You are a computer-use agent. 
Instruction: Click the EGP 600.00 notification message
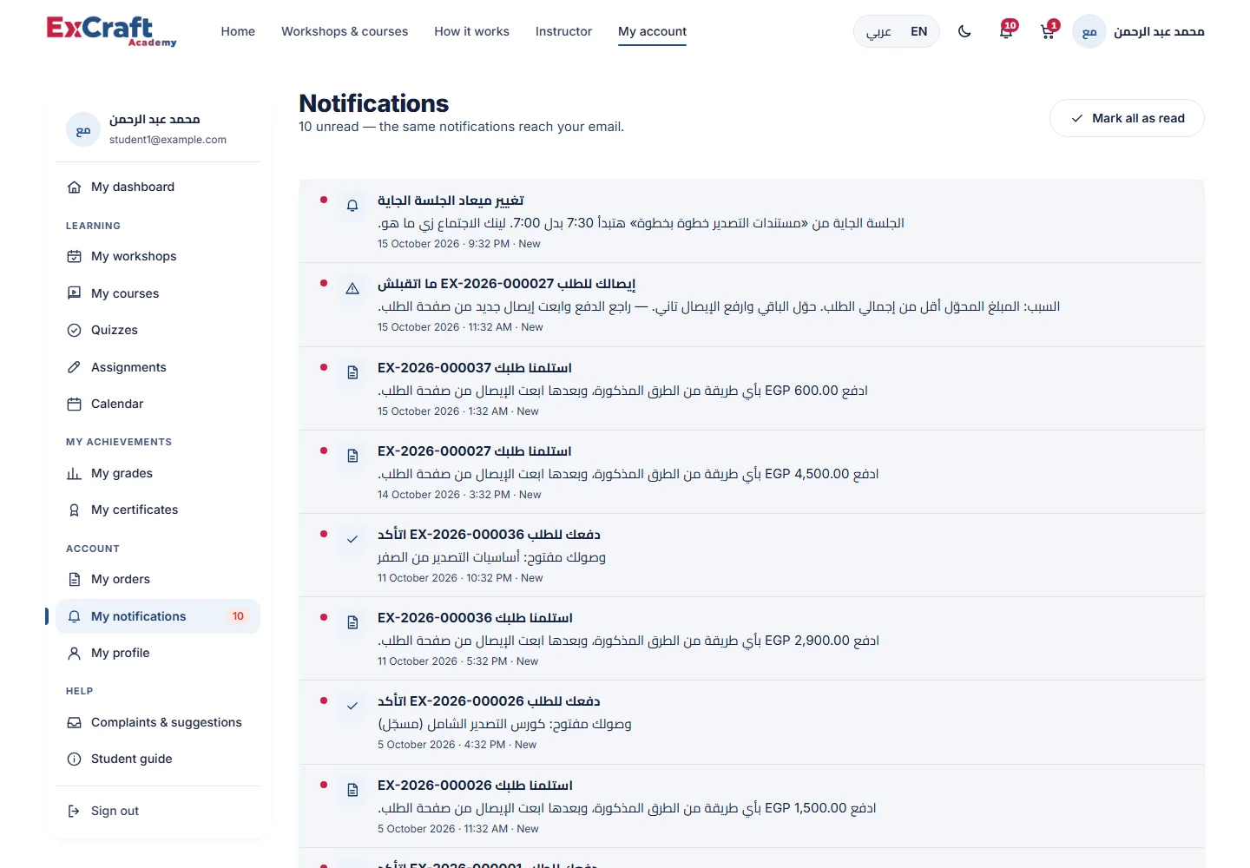click(x=622, y=391)
